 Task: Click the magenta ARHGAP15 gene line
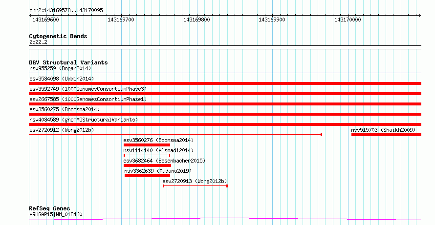tap(225, 219)
